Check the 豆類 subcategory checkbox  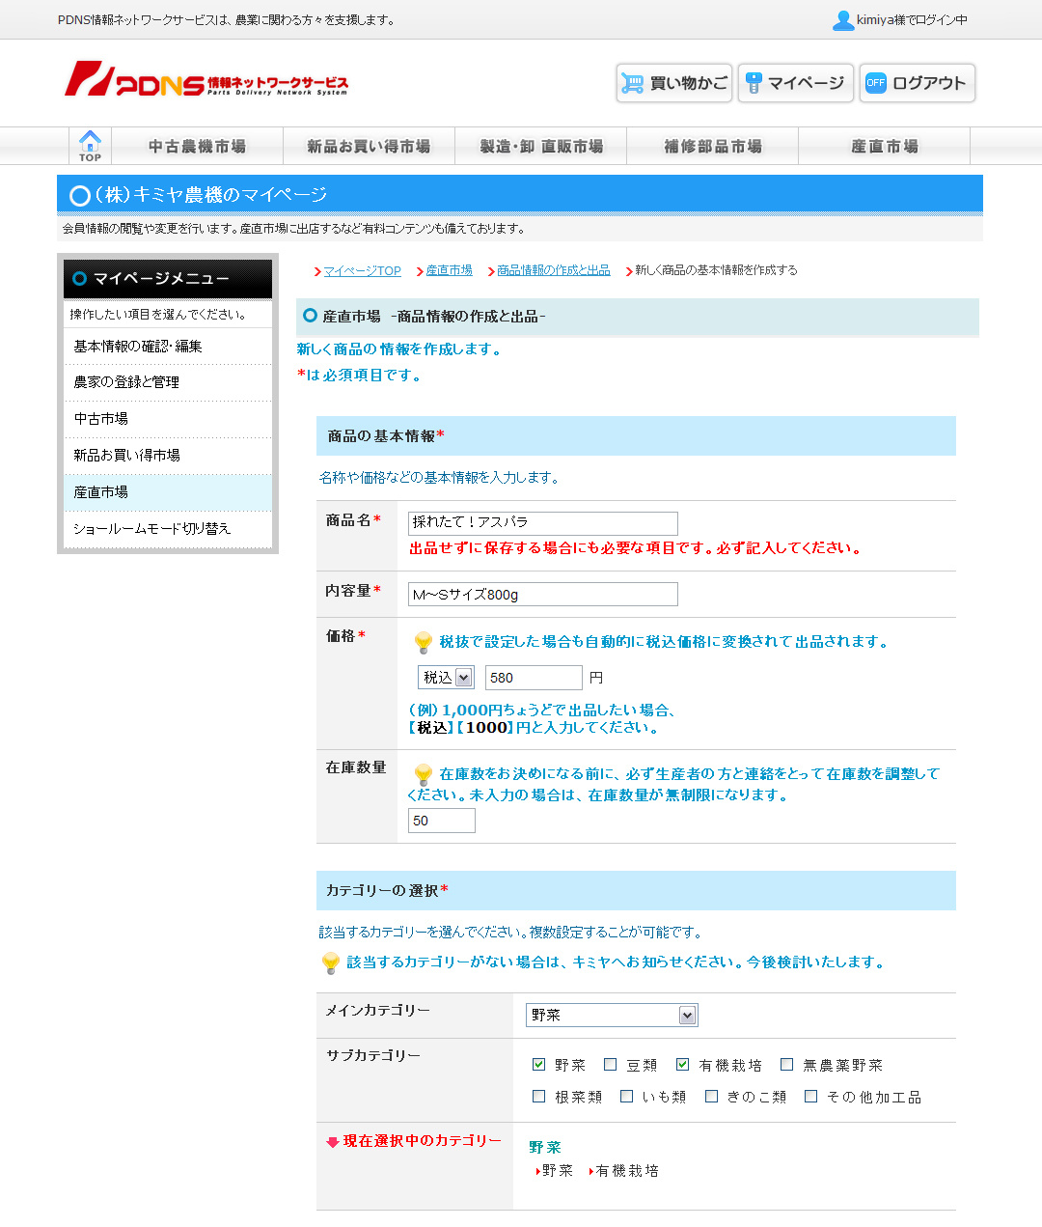pos(610,1065)
